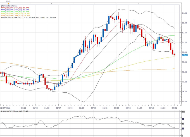Select the 02/15 date on time axis
This screenshot has width=190, height=137.
[x=70, y=107]
